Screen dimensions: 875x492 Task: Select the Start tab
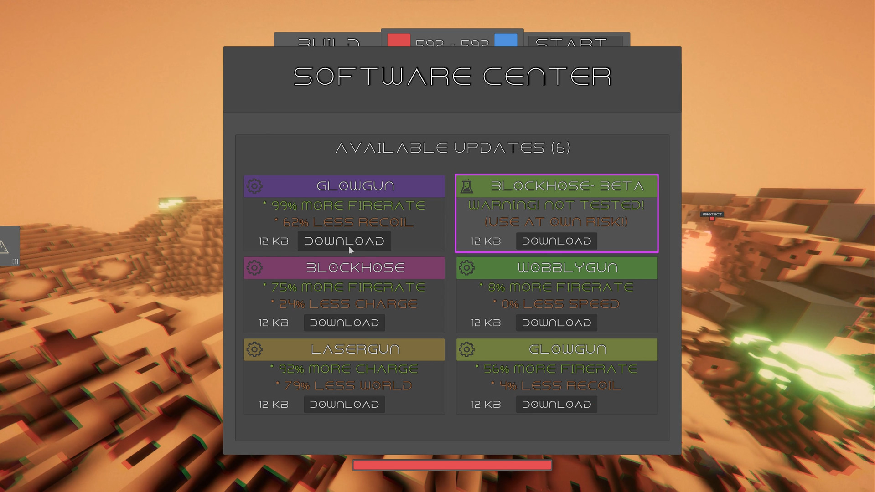575,41
